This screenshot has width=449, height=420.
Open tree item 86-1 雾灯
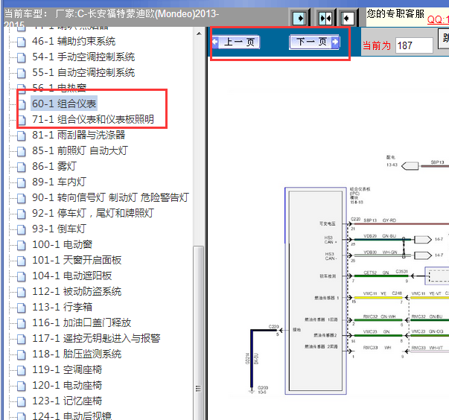[x=54, y=166]
